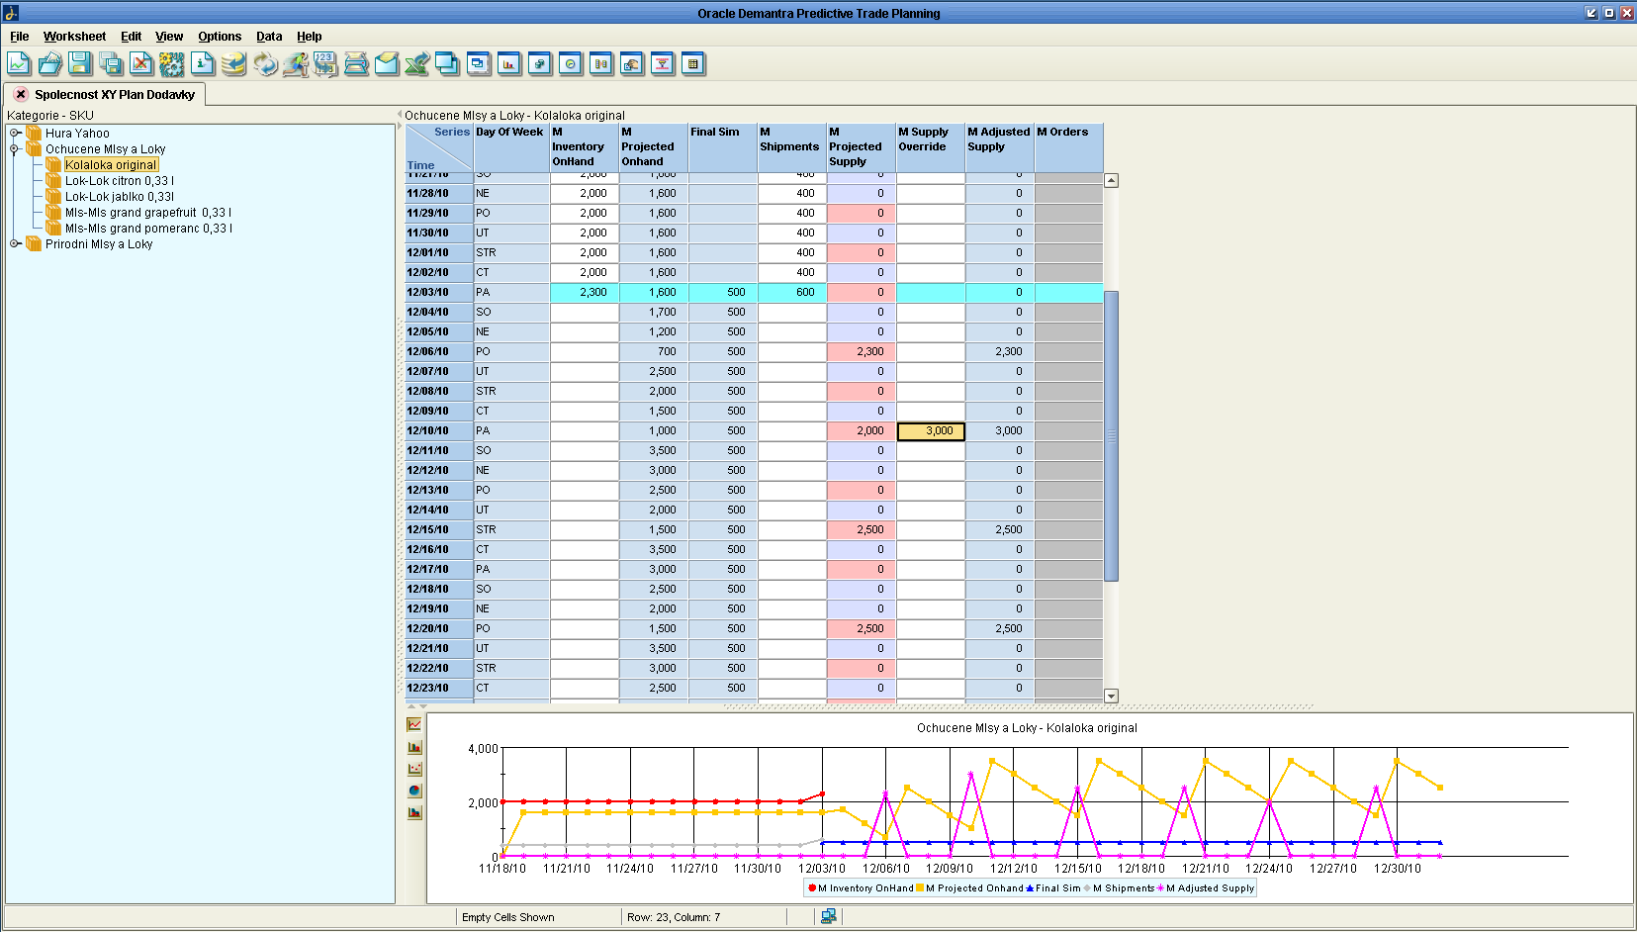The image size is (1637, 932).
Task: Click the M Orders column header
Action: pos(1069,148)
